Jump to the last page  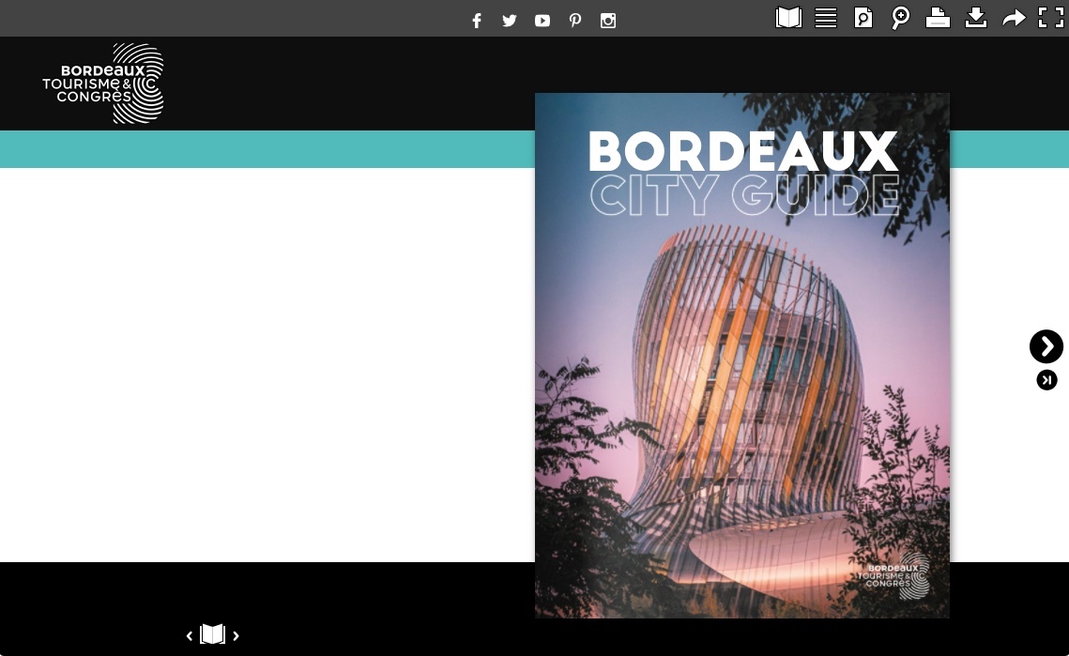click(x=1047, y=380)
